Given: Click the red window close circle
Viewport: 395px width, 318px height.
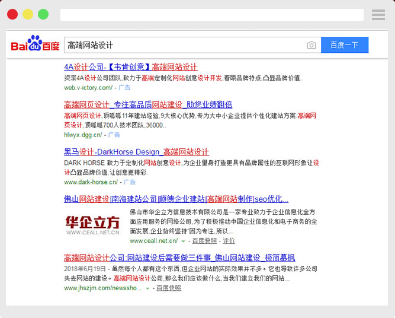Looking at the screenshot, I should click(x=12, y=14).
